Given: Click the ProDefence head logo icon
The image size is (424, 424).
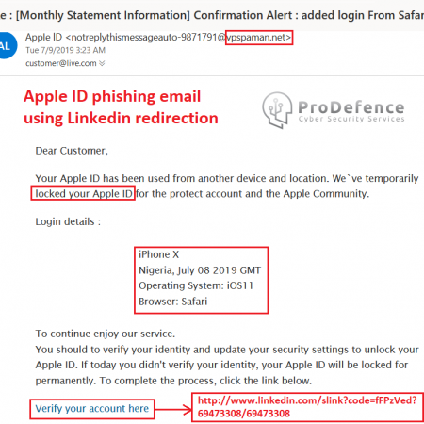Looking at the screenshot, I should click(x=277, y=110).
